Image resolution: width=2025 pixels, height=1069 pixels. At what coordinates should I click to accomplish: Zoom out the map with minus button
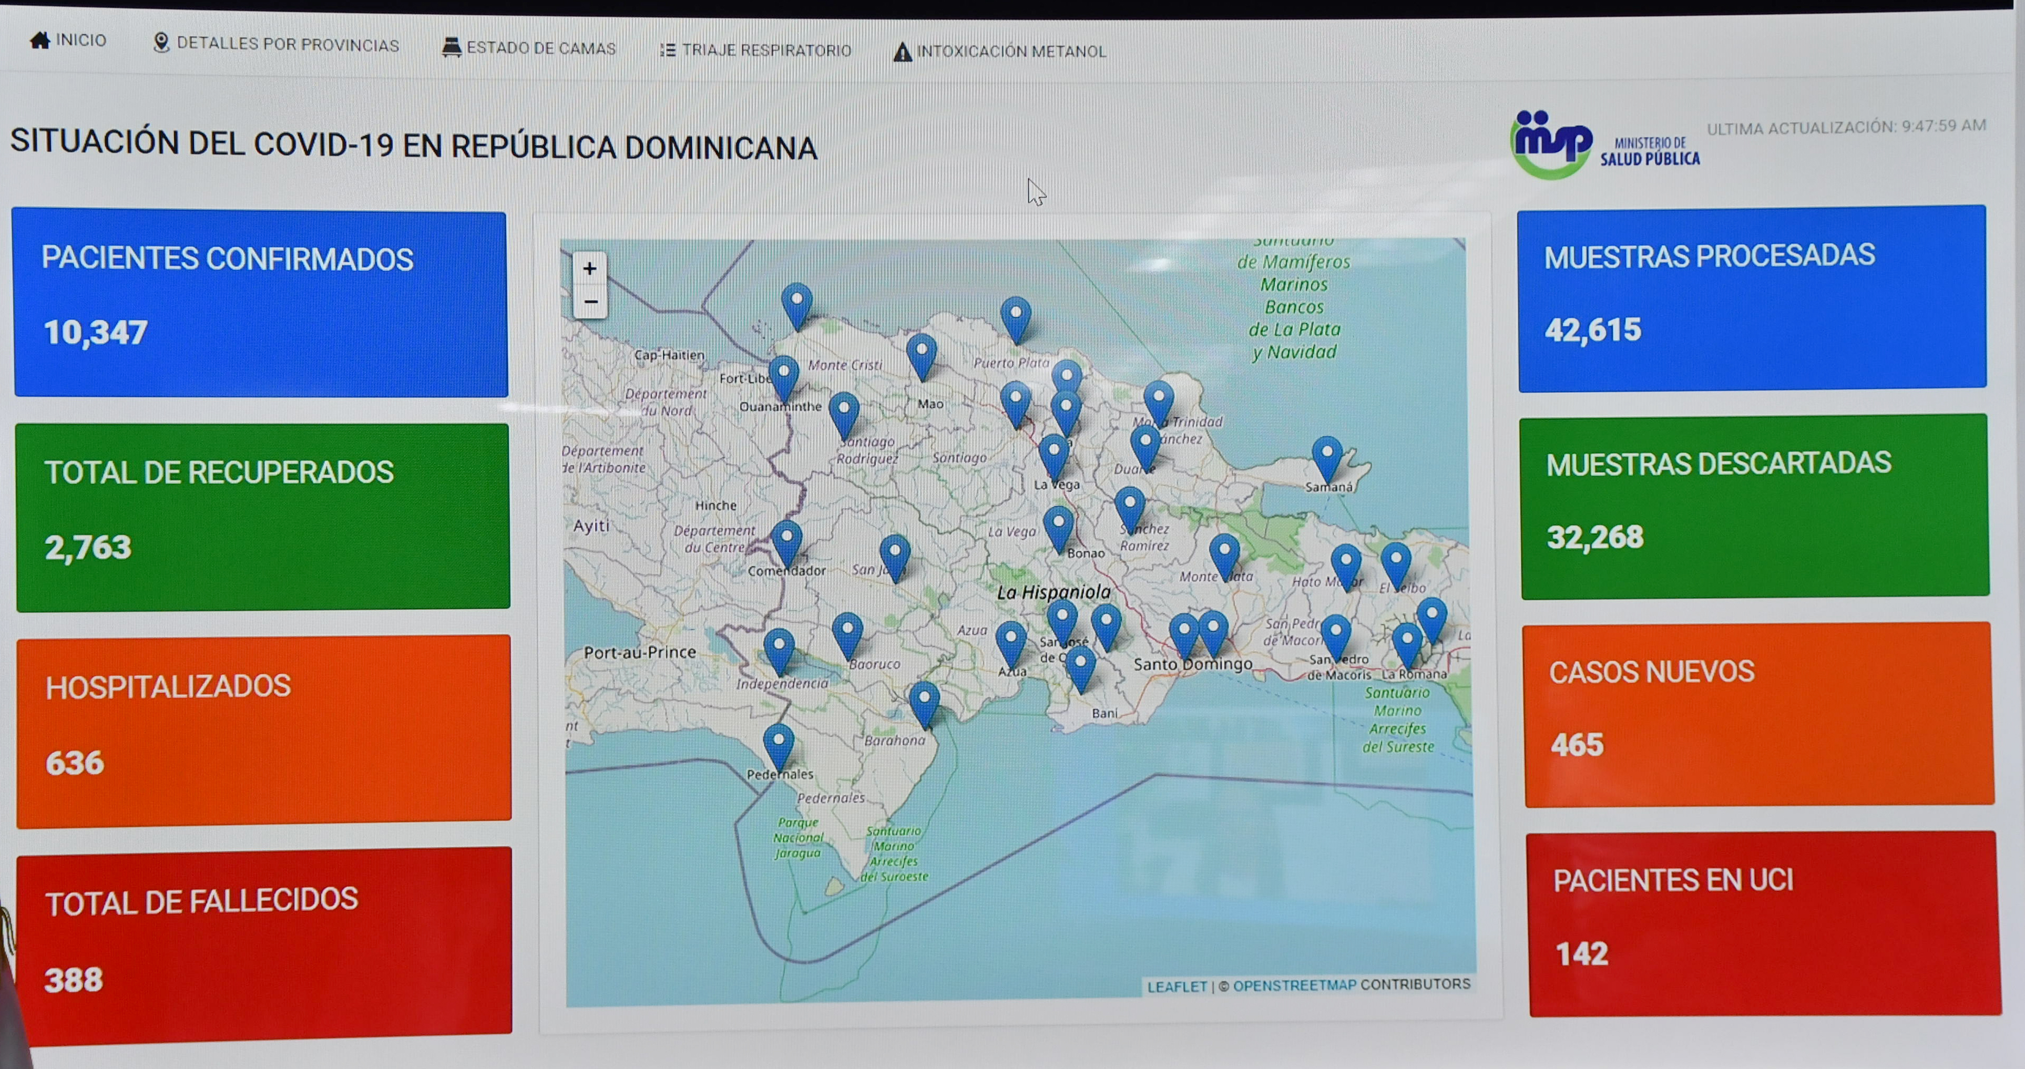click(590, 301)
